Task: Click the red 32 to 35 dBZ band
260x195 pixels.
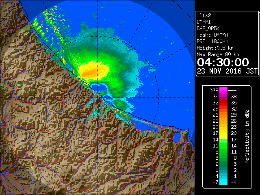Action: [223, 103]
